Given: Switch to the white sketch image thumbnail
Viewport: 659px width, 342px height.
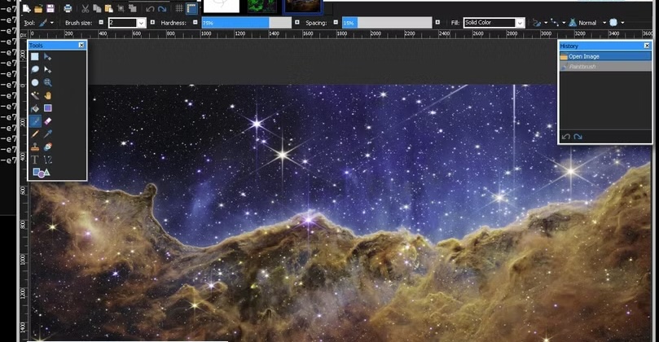Looking at the screenshot, I should (x=222, y=6).
